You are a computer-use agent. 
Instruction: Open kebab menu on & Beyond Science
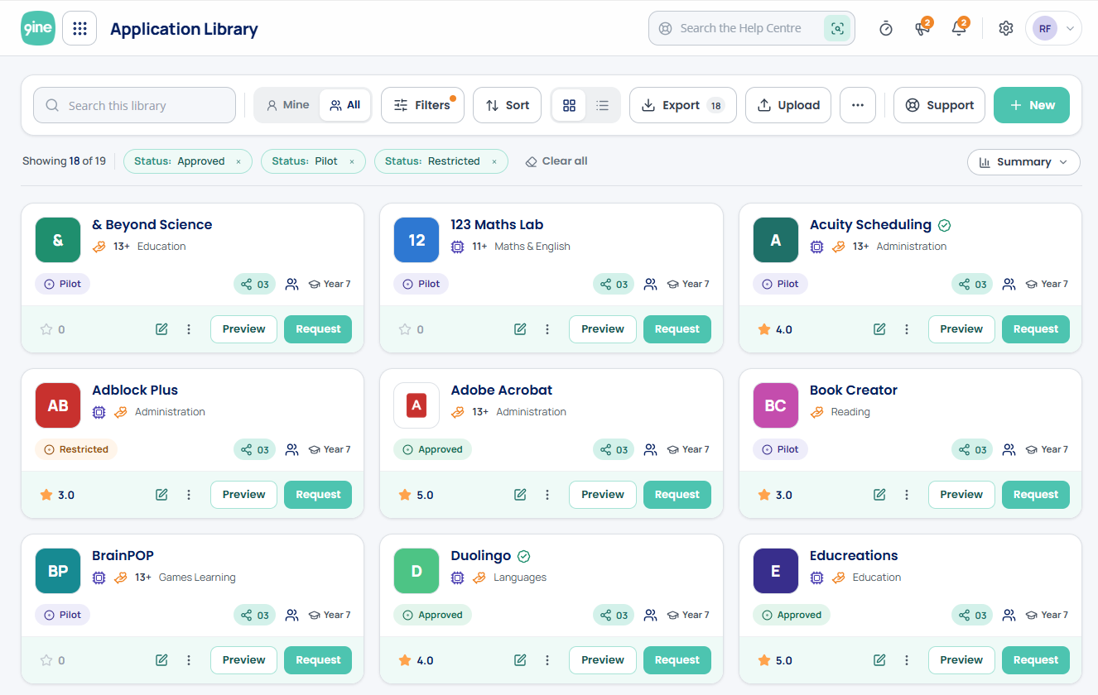189,329
